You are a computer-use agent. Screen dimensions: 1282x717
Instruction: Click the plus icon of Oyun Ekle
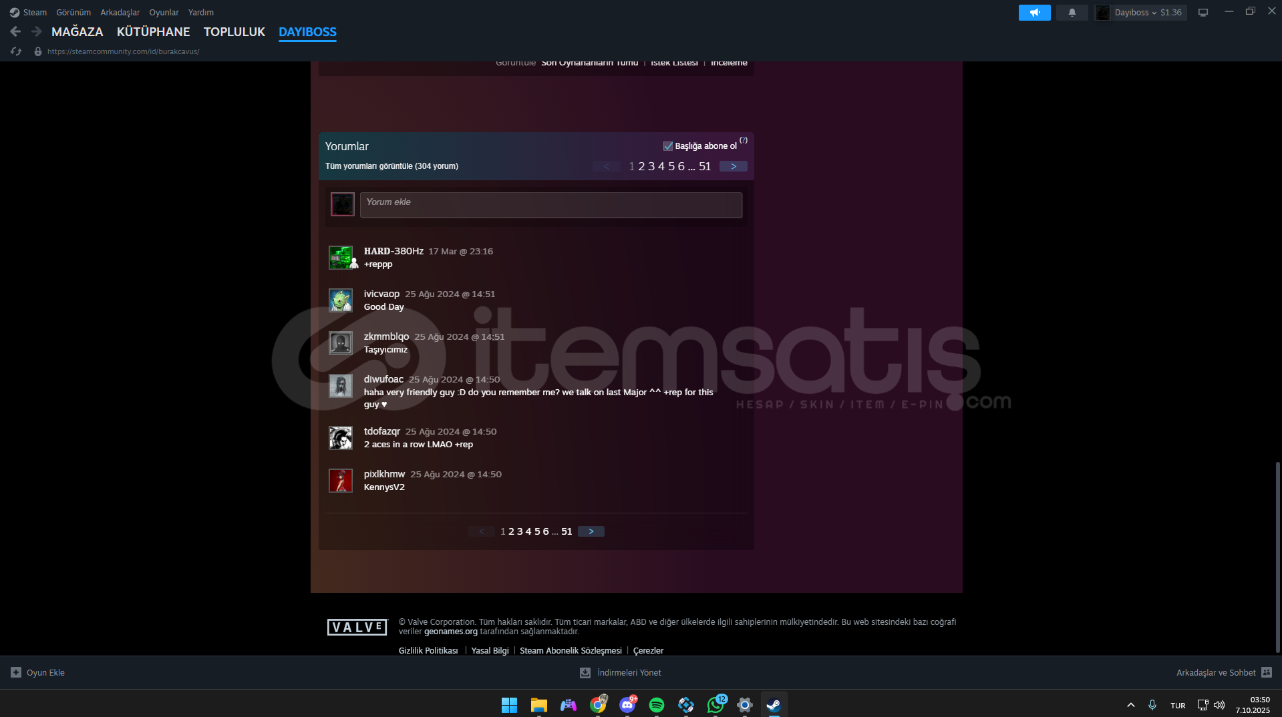[16, 672]
